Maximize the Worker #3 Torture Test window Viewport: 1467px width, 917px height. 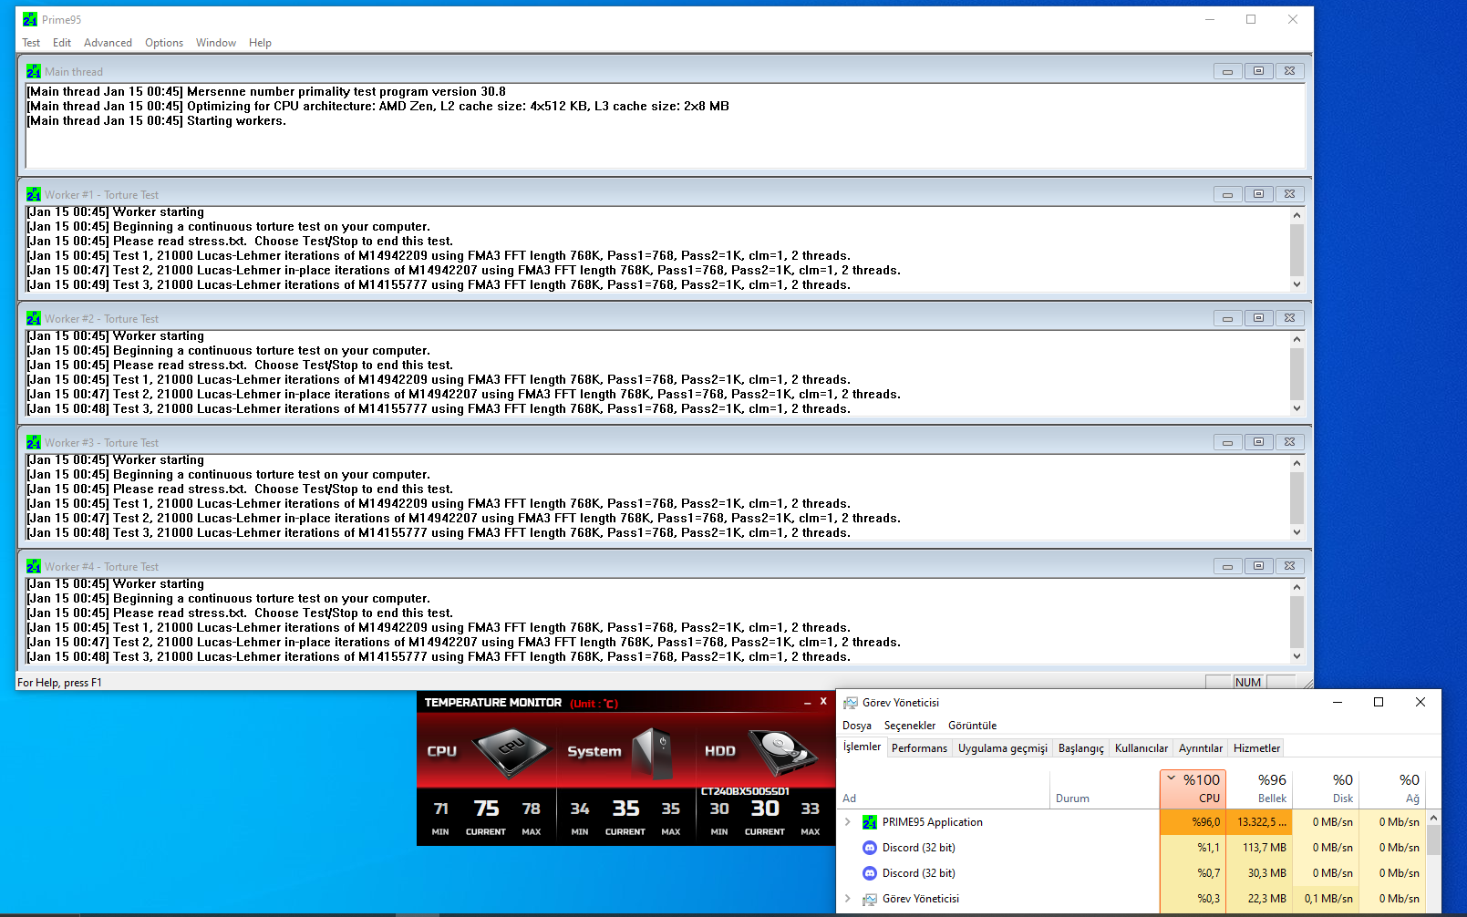(1258, 442)
